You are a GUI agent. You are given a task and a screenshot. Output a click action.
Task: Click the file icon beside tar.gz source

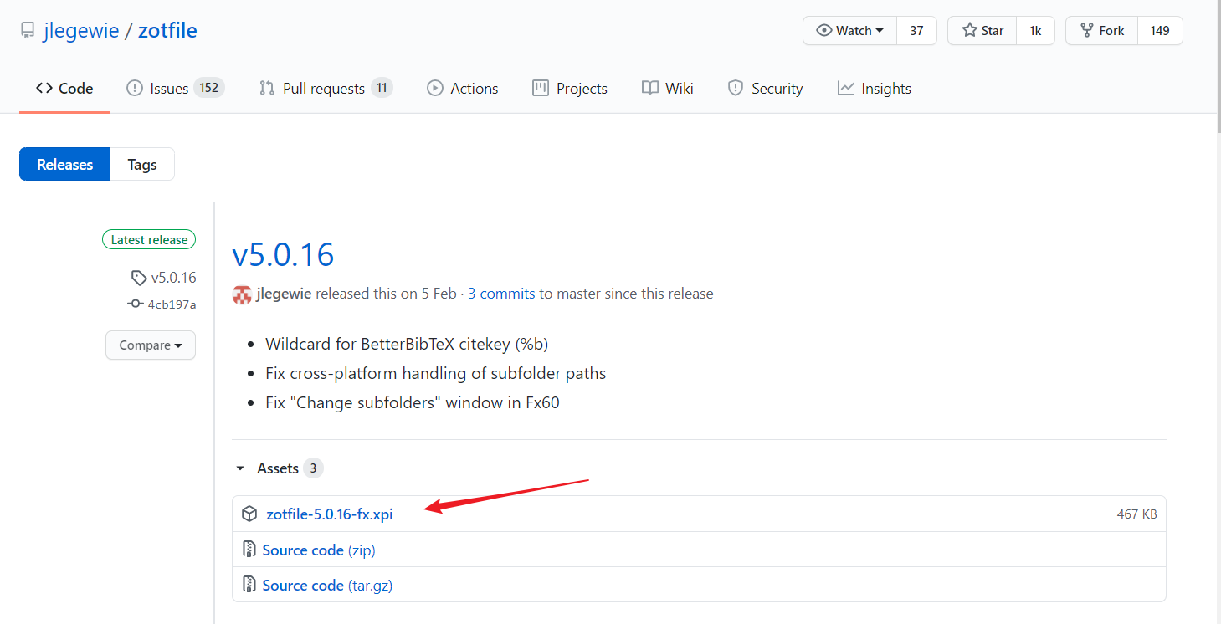pos(249,584)
